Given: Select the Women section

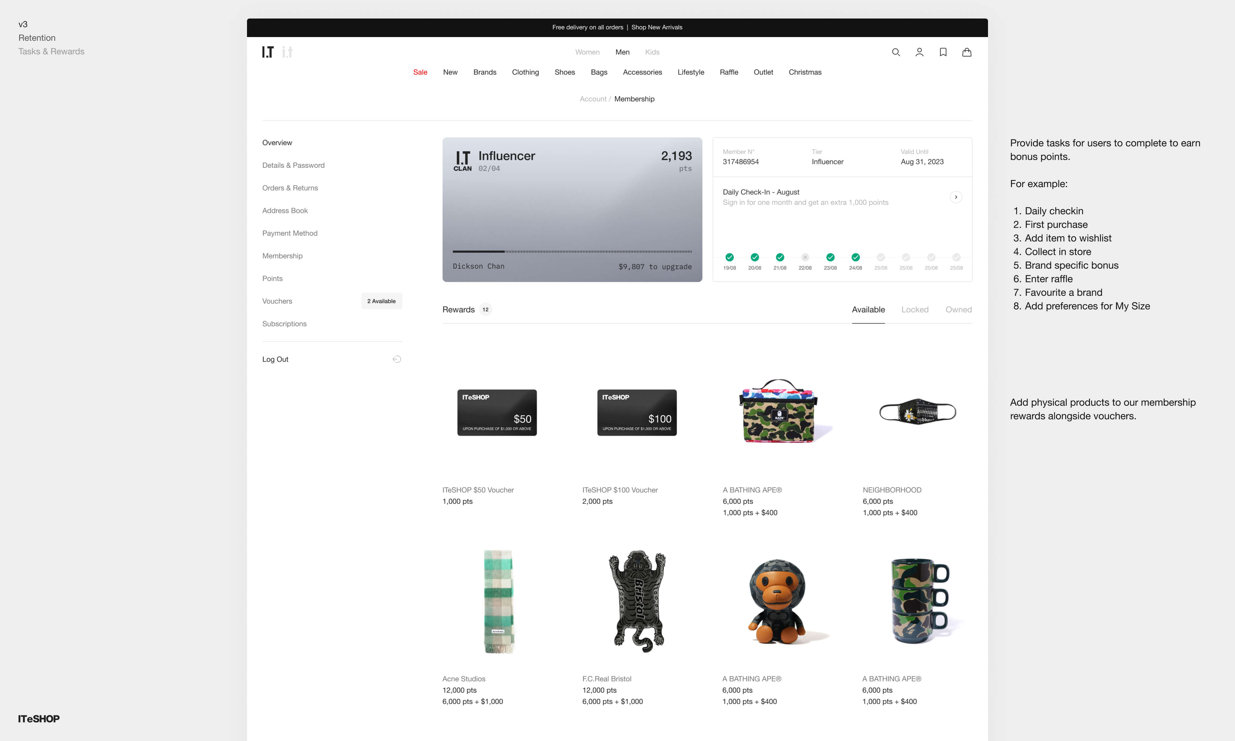Looking at the screenshot, I should (x=587, y=52).
